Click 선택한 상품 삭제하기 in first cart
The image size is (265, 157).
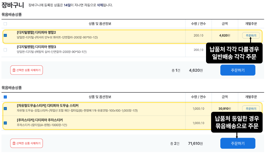(x=26, y=70)
